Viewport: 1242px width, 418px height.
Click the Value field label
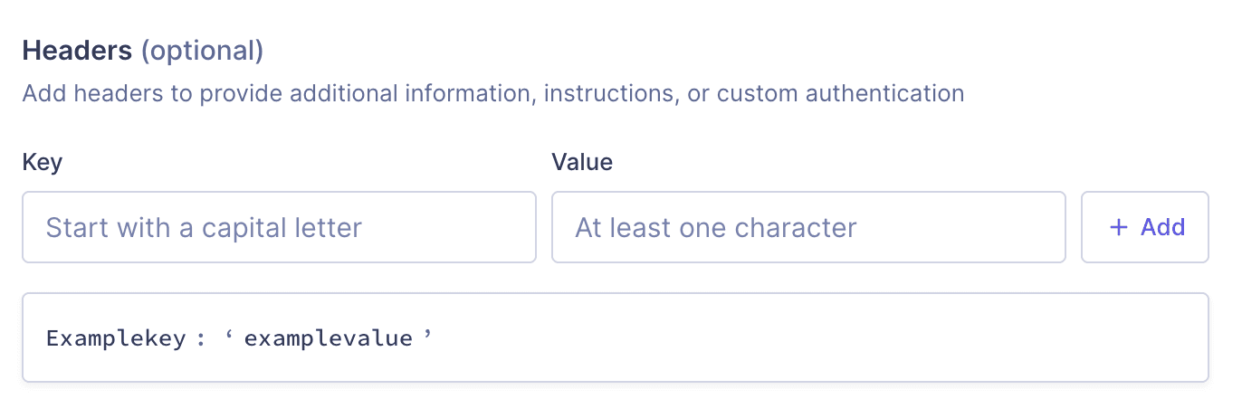tap(582, 162)
